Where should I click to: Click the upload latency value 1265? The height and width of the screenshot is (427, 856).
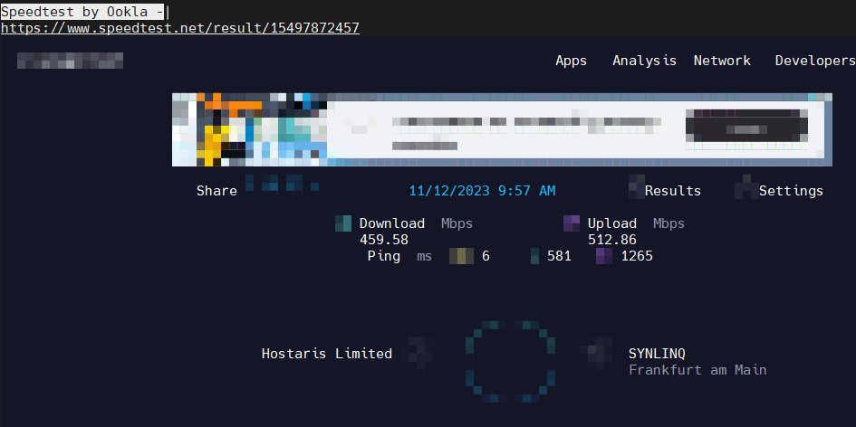pyautogui.click(x=637, y=256)
